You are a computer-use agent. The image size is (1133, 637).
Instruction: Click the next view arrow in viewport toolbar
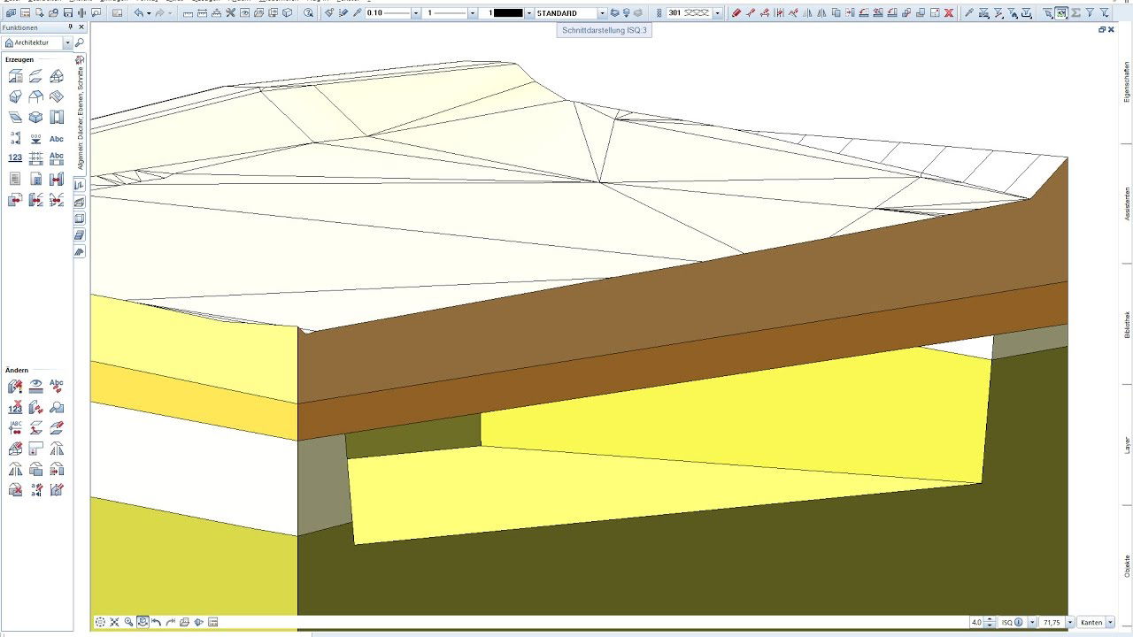click(171, 622)
